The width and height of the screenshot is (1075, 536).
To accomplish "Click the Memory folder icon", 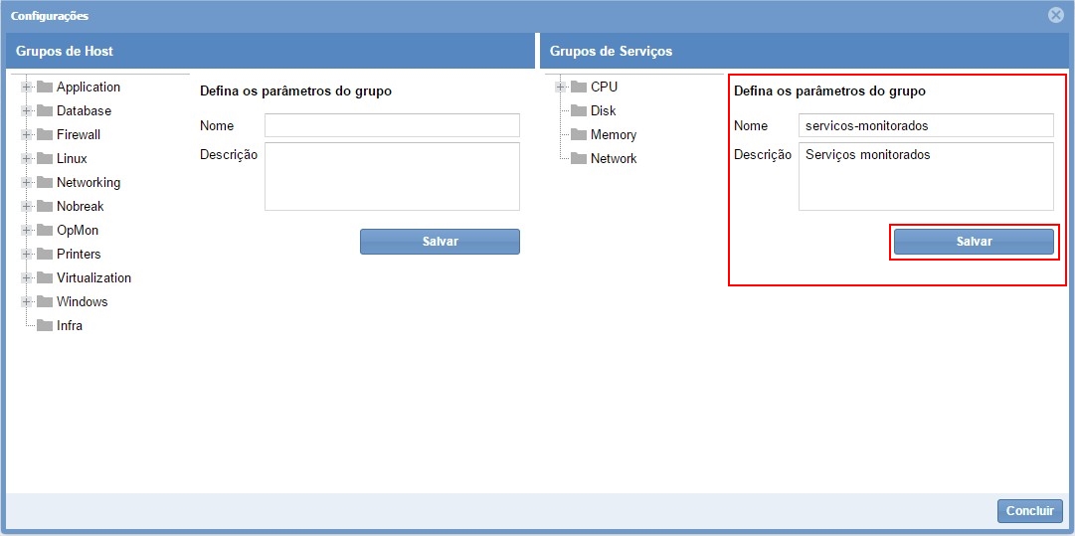I will [x=579, y=134].
